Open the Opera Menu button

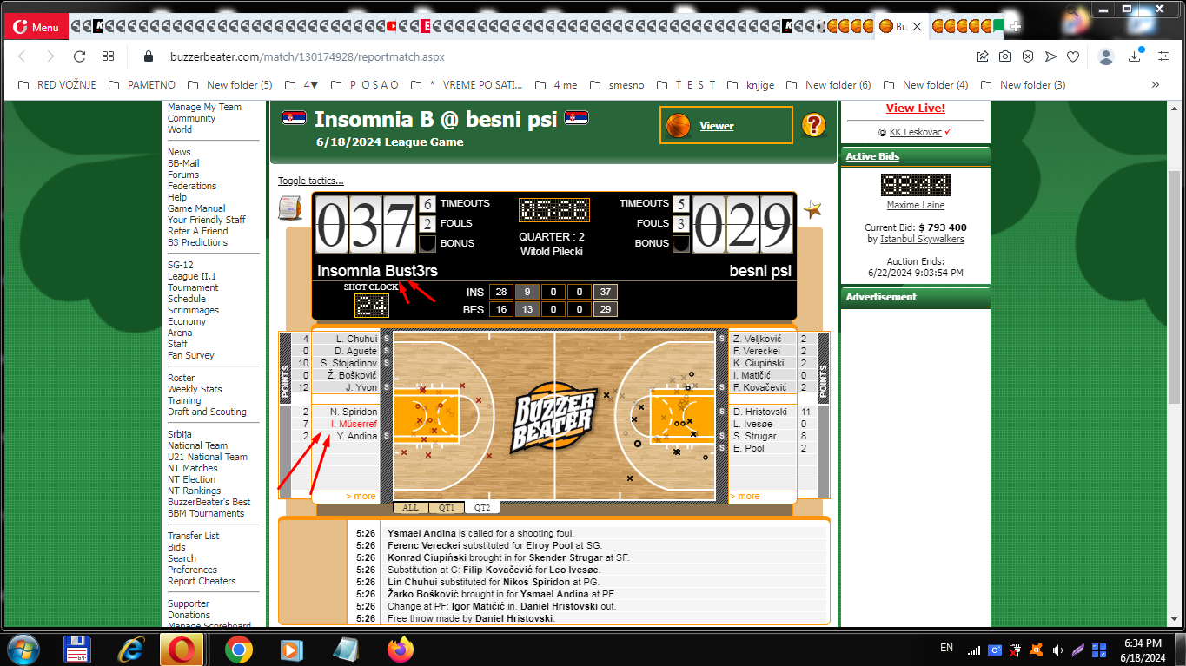[36, 27]
